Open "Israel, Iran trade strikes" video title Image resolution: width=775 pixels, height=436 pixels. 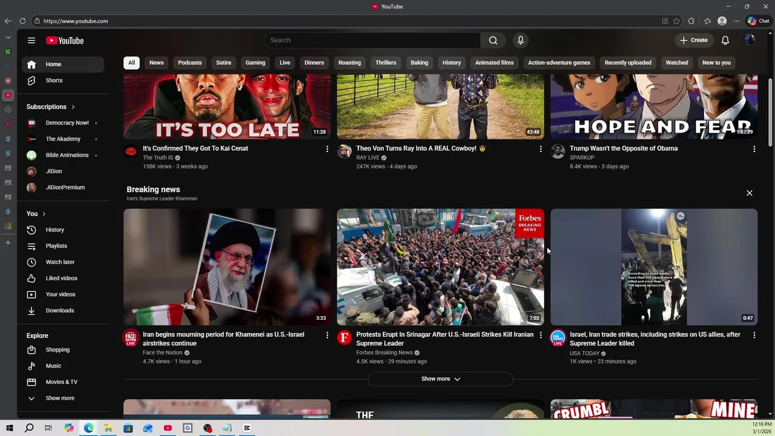pos(655,339)
